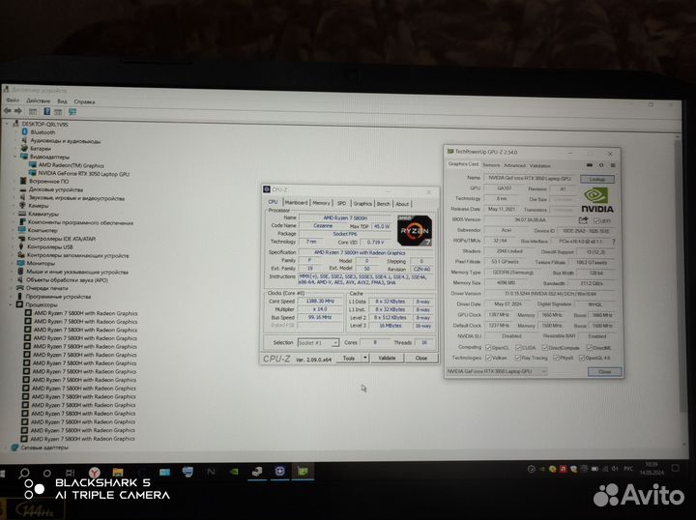The height and width of the screenshot is (520, 696).
Task: Open the GPU-Z hamburger menu icon
Action: (613, 165)
